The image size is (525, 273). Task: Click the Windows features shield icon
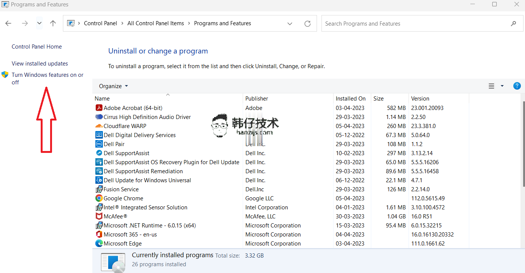click(5, 75)
